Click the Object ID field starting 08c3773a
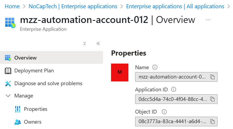The height and width of the screenshot is (129, 233). (176, 122)
